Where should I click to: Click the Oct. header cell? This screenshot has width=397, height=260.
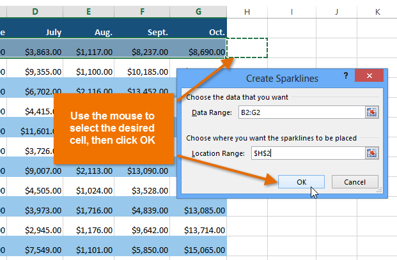coord(198,28)
